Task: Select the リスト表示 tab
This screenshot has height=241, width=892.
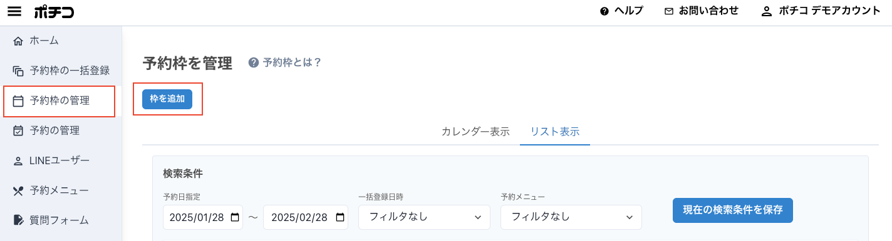Action: click(555, 132)
